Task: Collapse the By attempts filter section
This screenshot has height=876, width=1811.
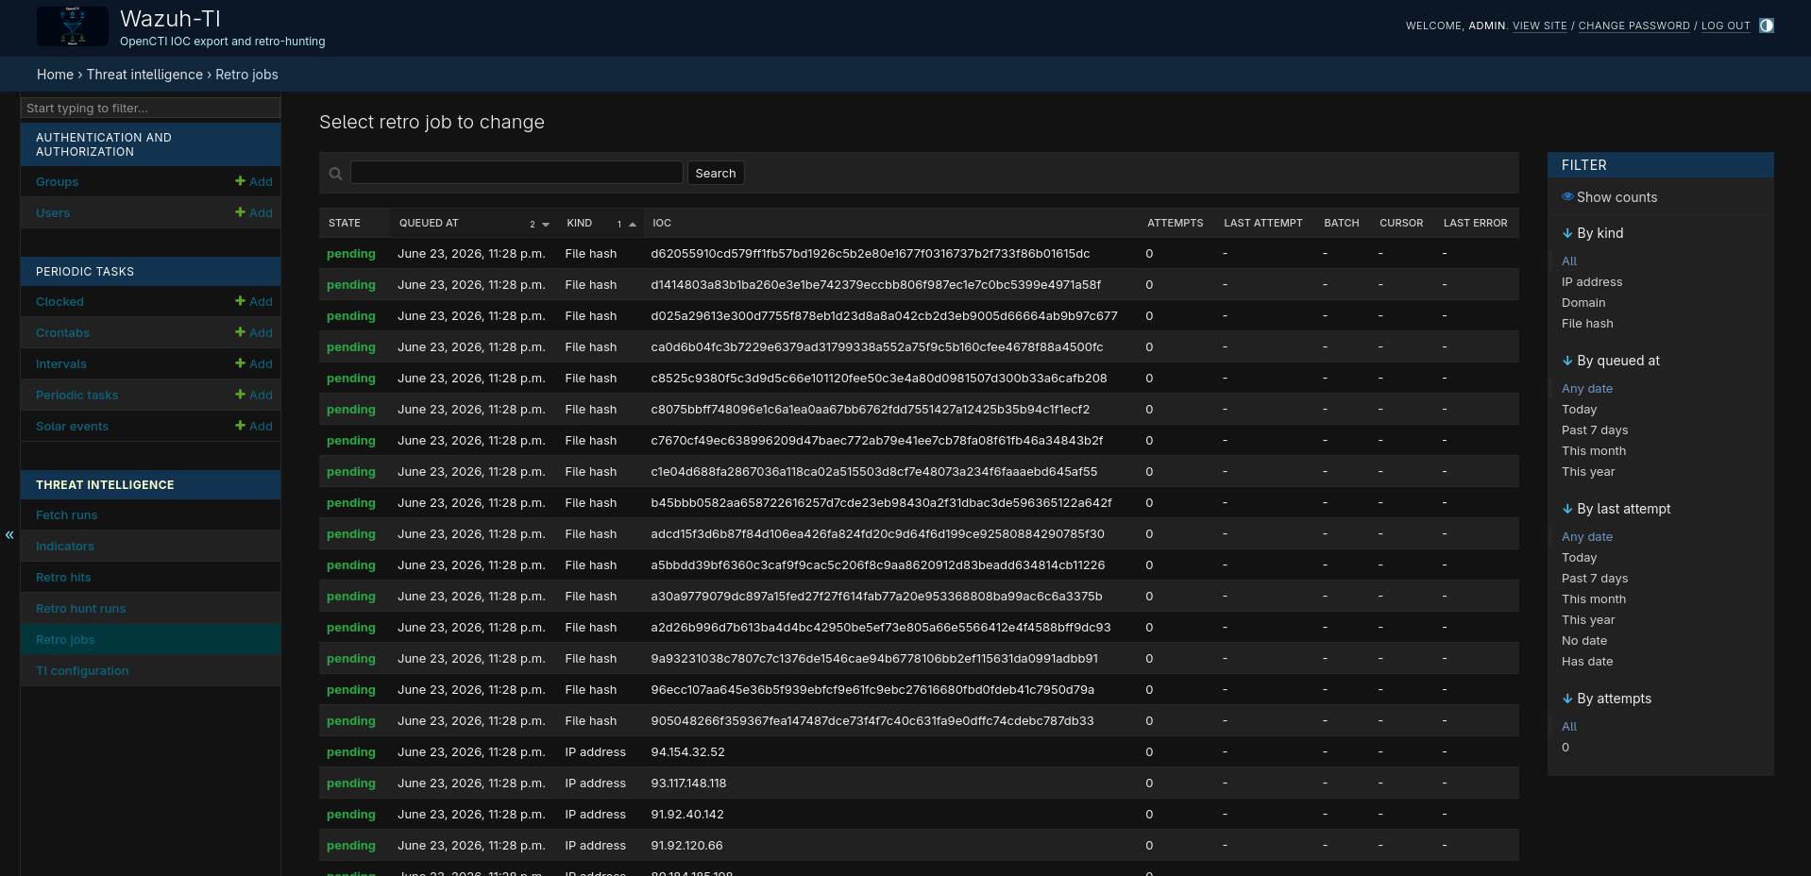Action: coord(1607,699)
